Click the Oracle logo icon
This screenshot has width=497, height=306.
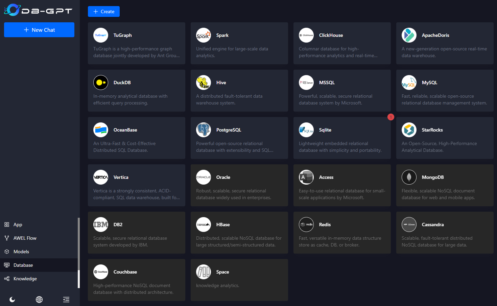tap(204, 177)
